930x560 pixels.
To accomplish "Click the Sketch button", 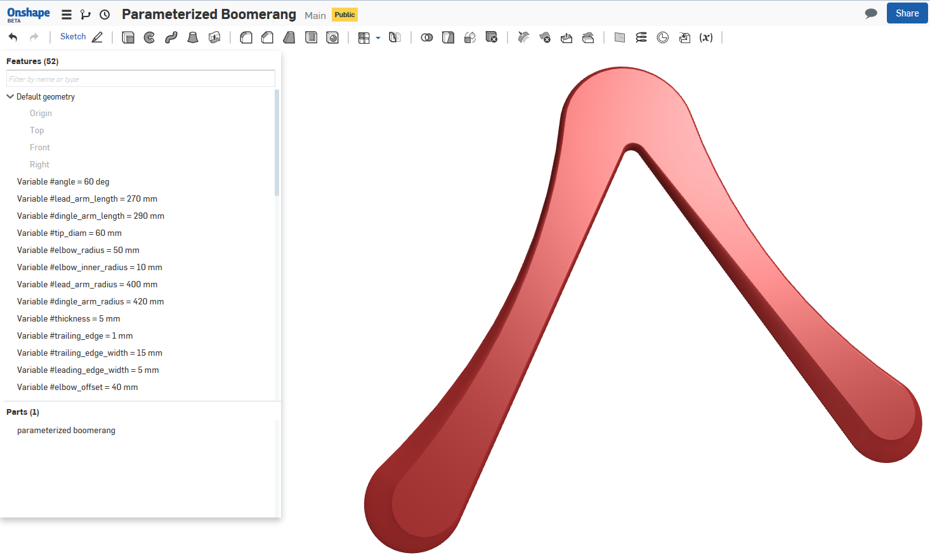I will tap(73, 37).
